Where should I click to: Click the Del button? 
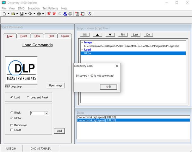pyautogui.click(x=148, y=35)
